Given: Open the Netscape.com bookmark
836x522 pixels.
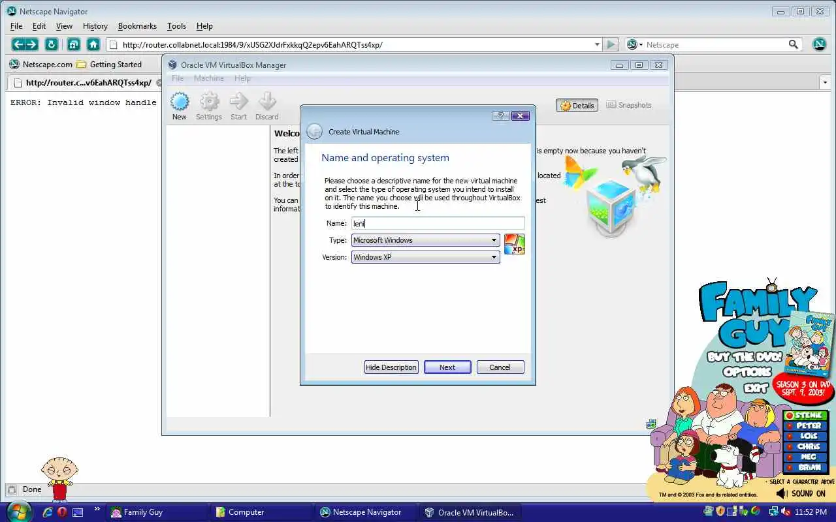Looking at the screenshot, I should pos(40,64).
